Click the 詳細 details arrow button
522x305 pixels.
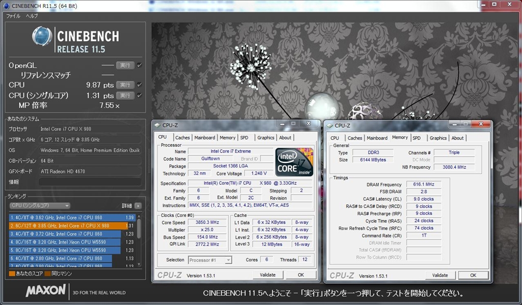(138, 206)
